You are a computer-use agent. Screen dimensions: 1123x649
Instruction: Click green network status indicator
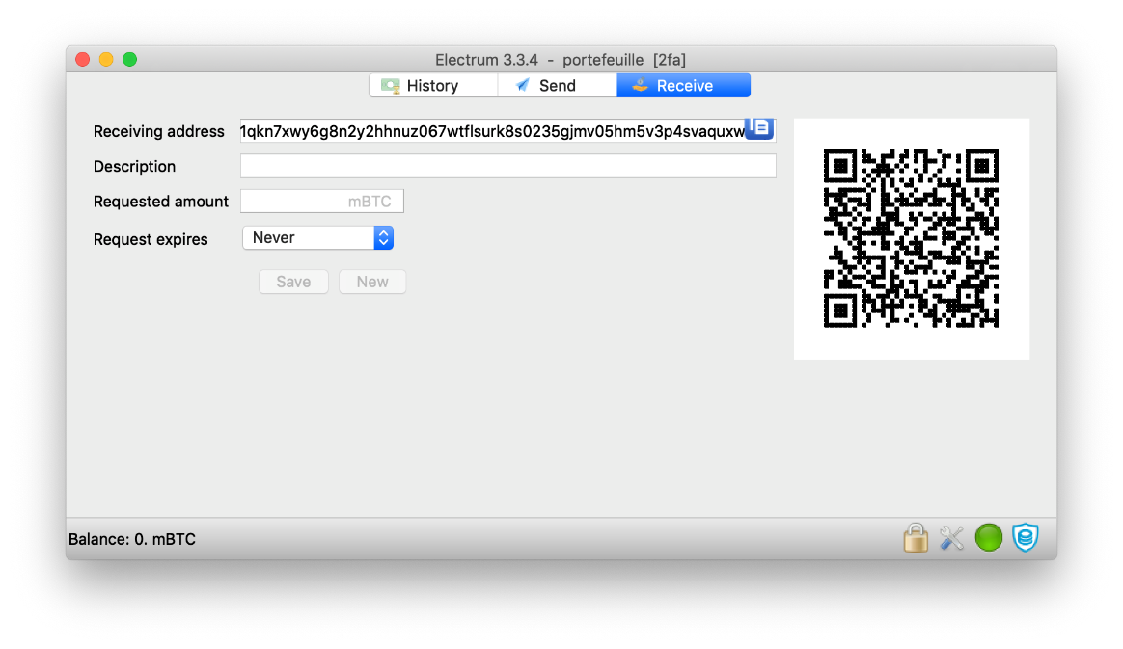(x=988, y=537)
